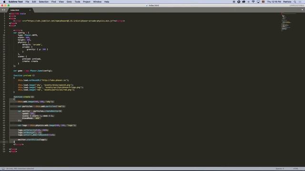
Task: Click the 'new Phaser.Game(config)' line
Action: tap(33, 71)
